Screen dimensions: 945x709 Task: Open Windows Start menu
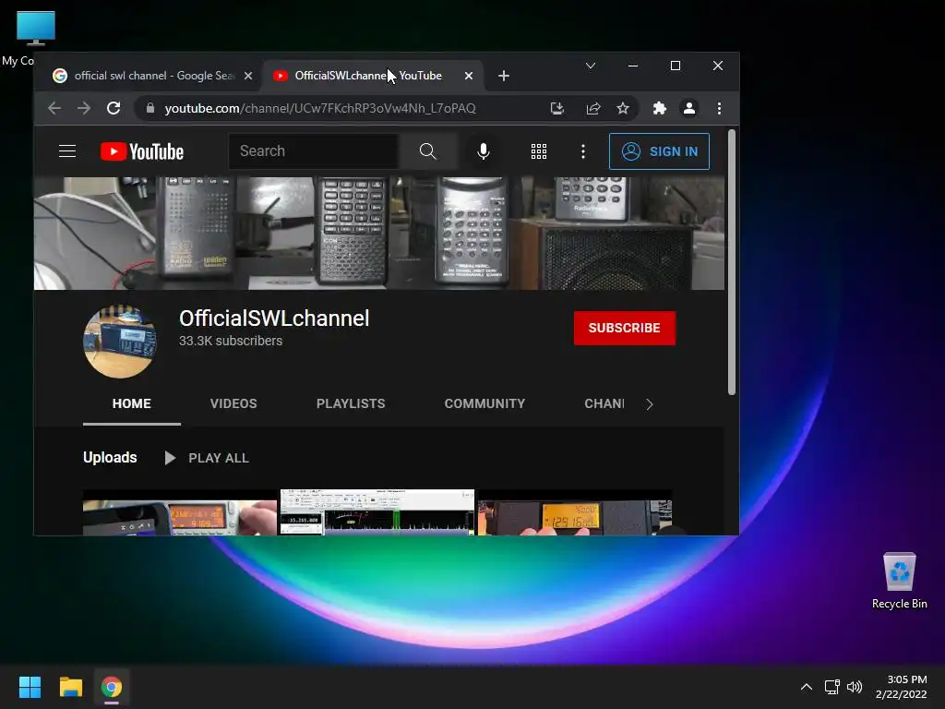[x=30, y=687]
